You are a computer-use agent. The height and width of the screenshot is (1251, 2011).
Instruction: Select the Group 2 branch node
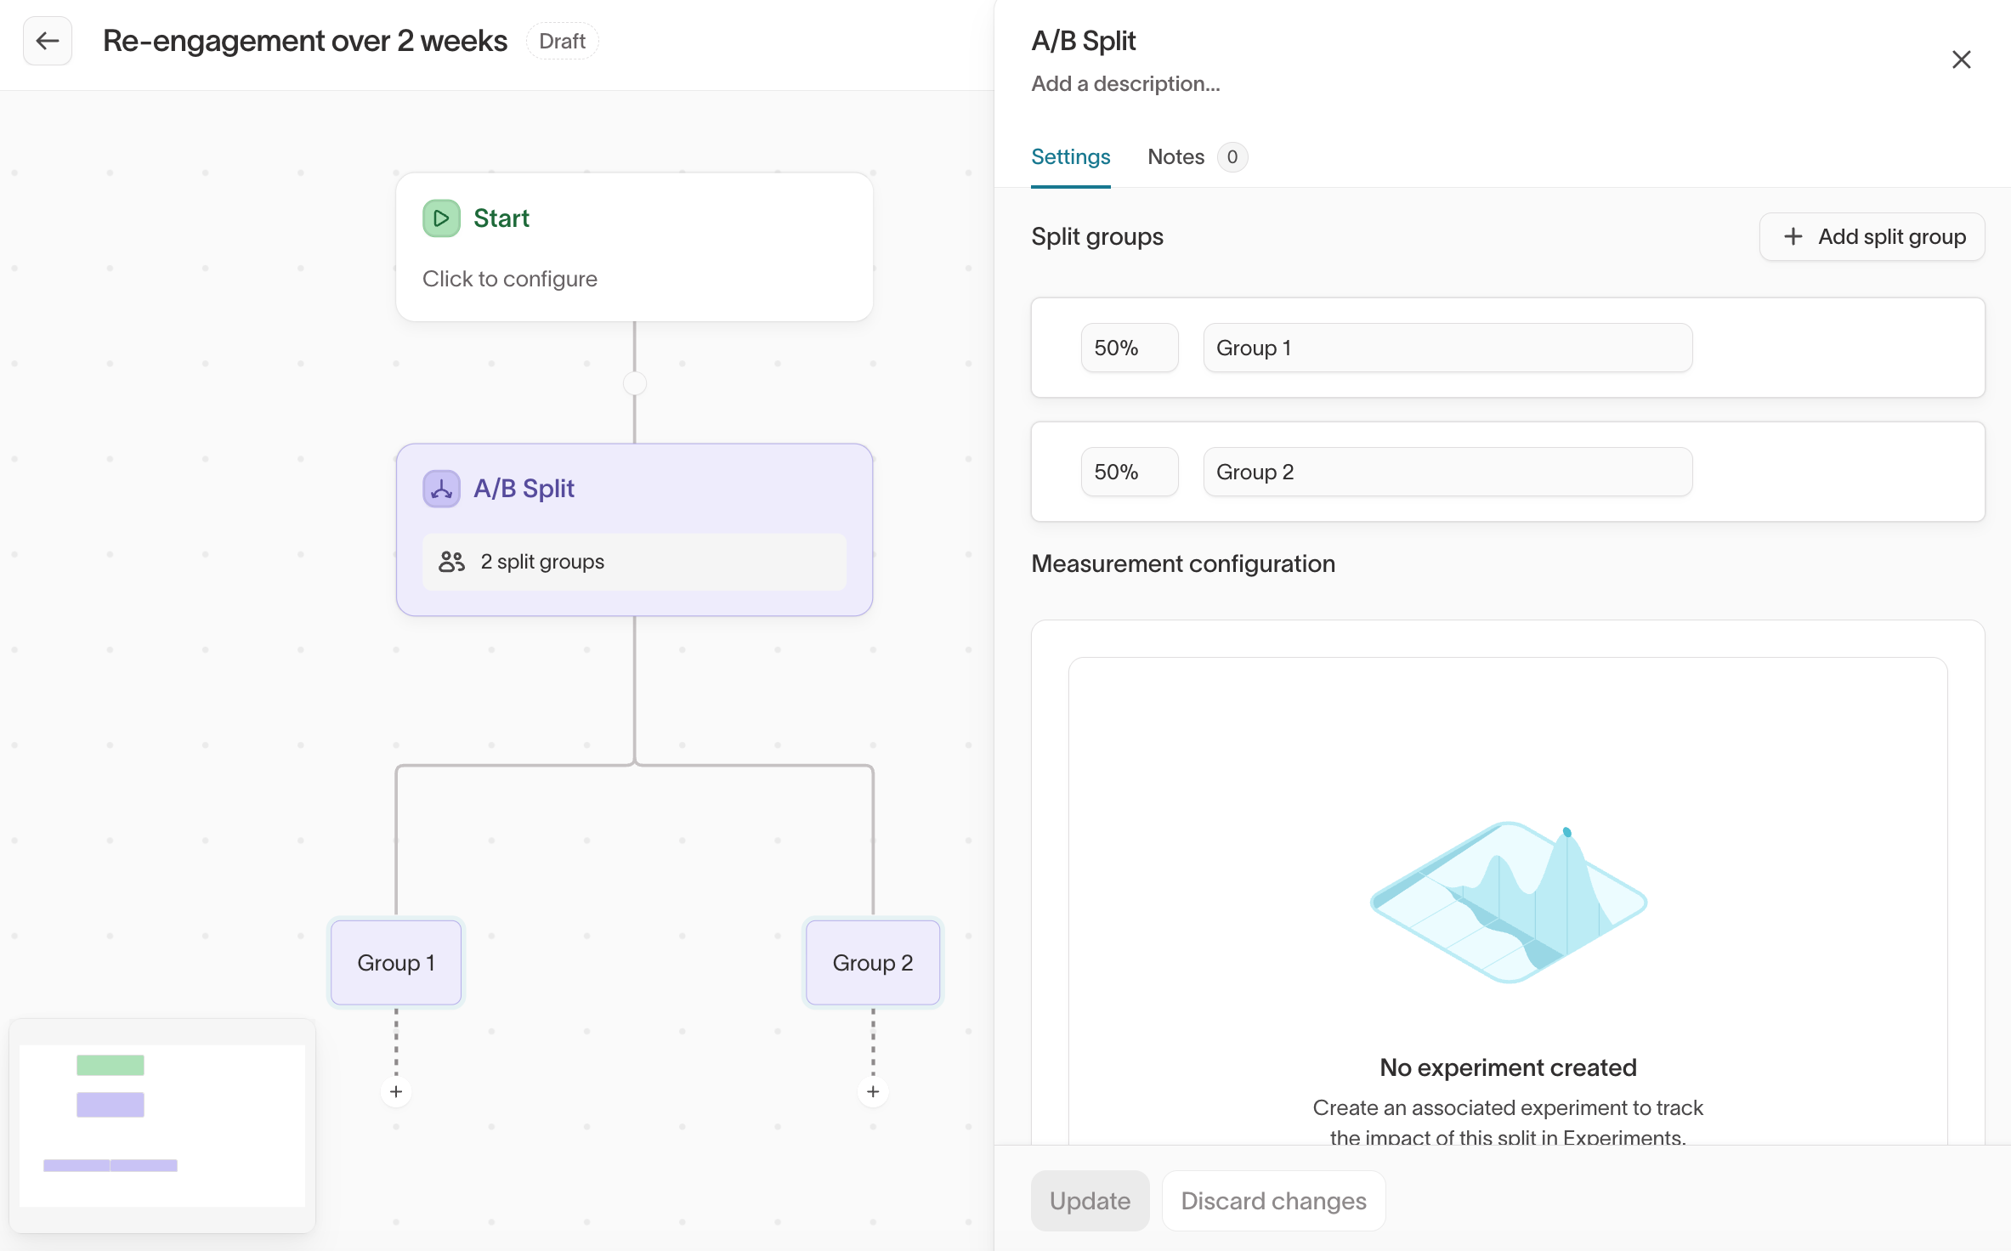click(873, 963)
